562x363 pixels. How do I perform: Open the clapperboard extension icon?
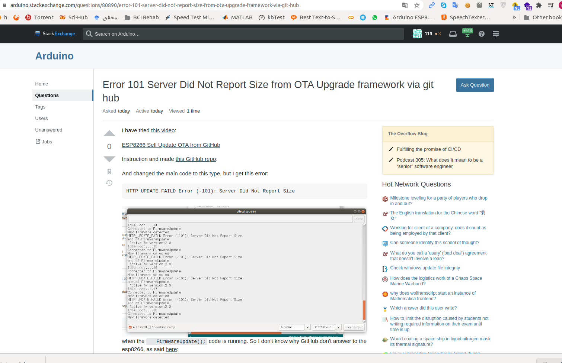click(479, 5)
